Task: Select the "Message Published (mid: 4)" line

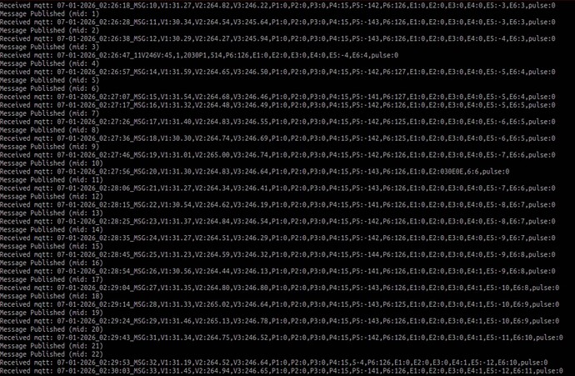Action: coord(49,64)
